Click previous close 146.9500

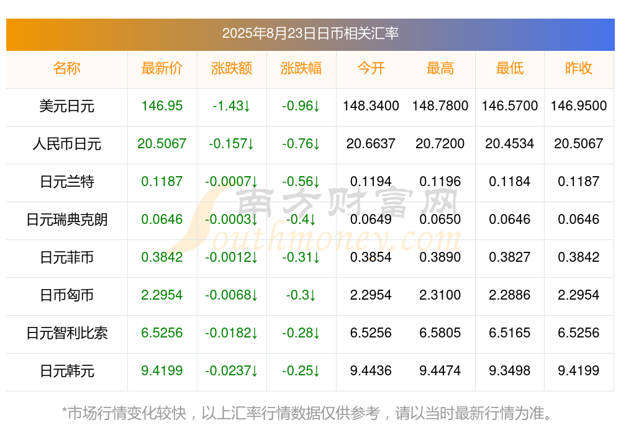[579, 105]
